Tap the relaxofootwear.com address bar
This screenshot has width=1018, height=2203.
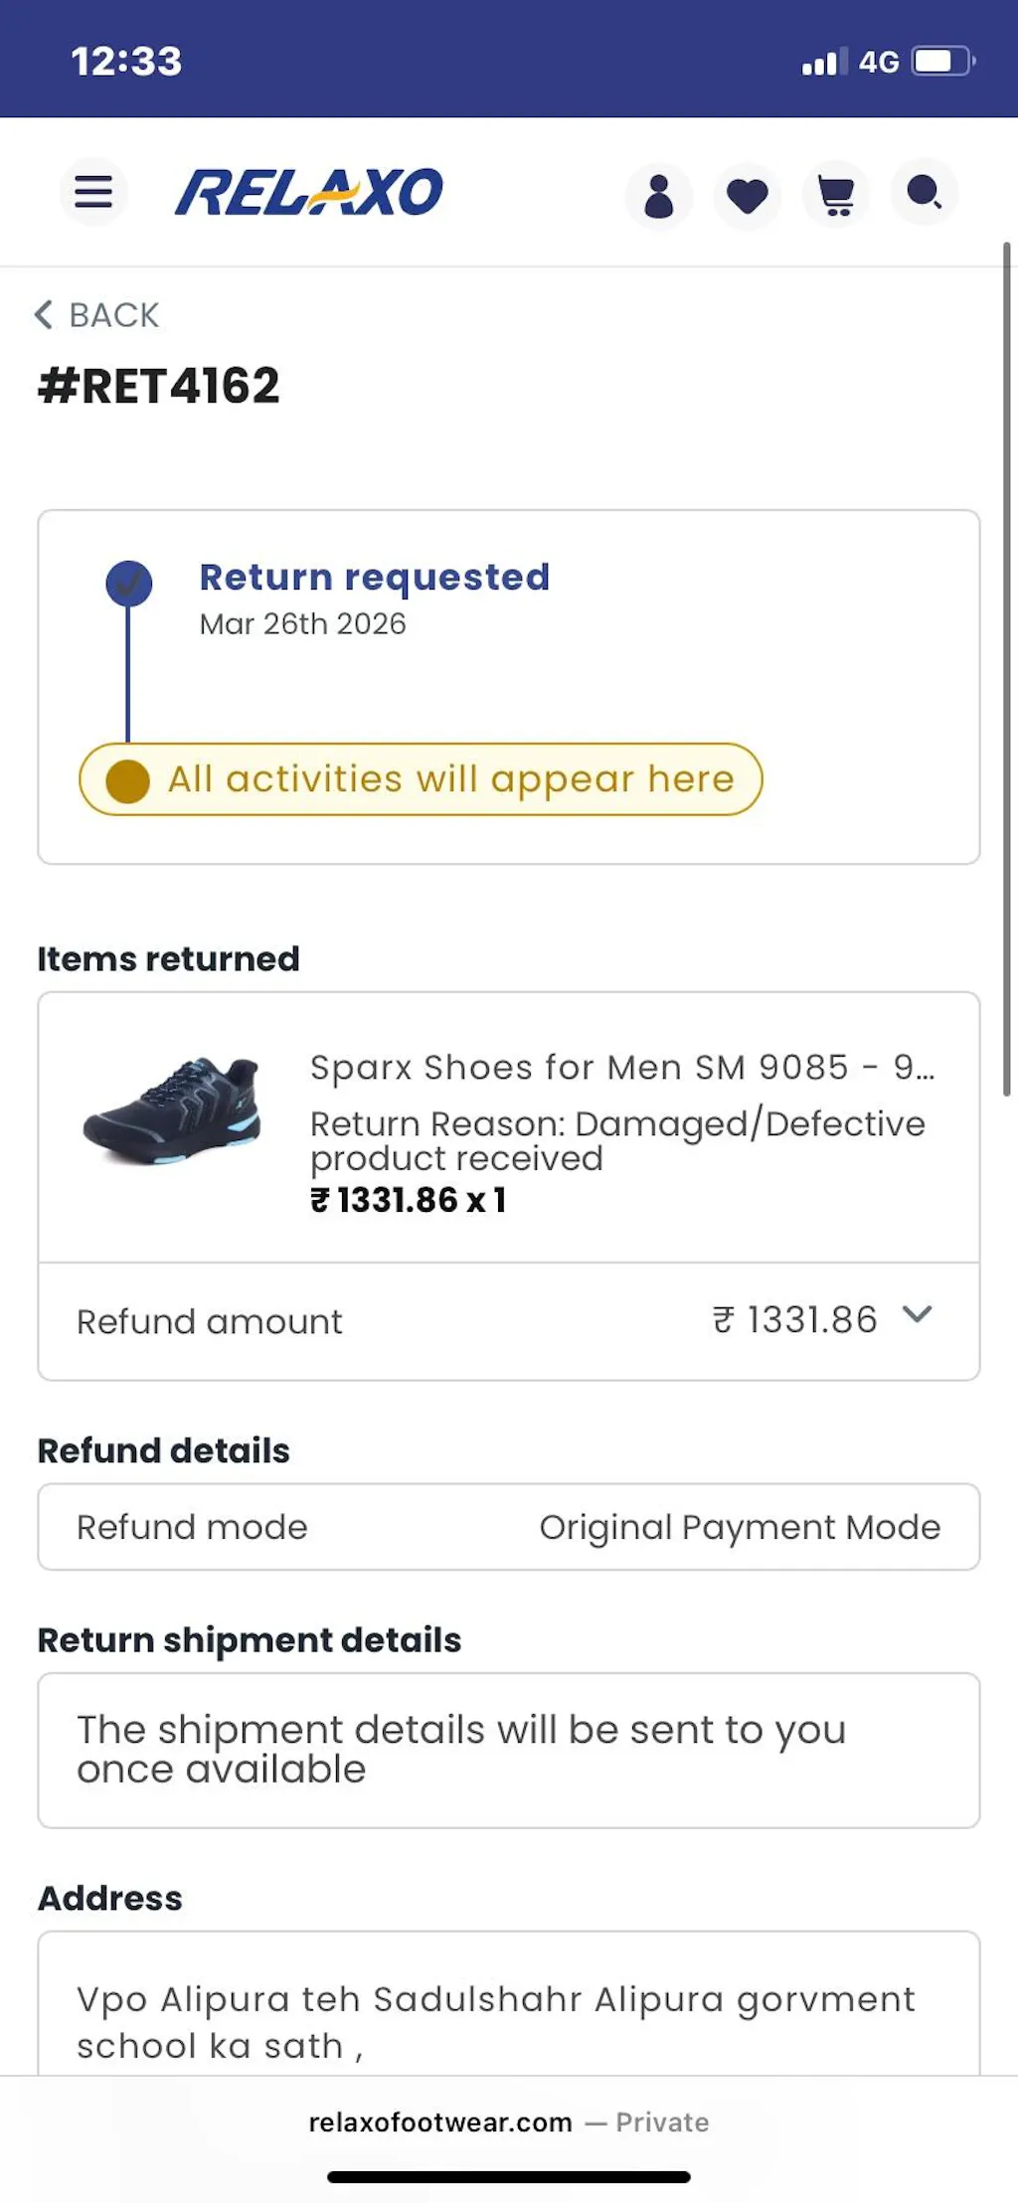tap(440, 2122)
